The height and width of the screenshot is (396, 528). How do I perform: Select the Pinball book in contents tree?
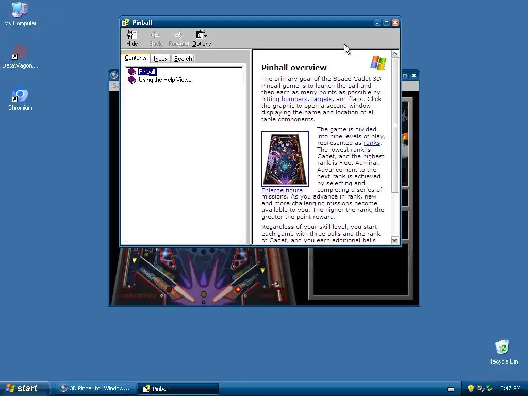click(x=147, y=71)
